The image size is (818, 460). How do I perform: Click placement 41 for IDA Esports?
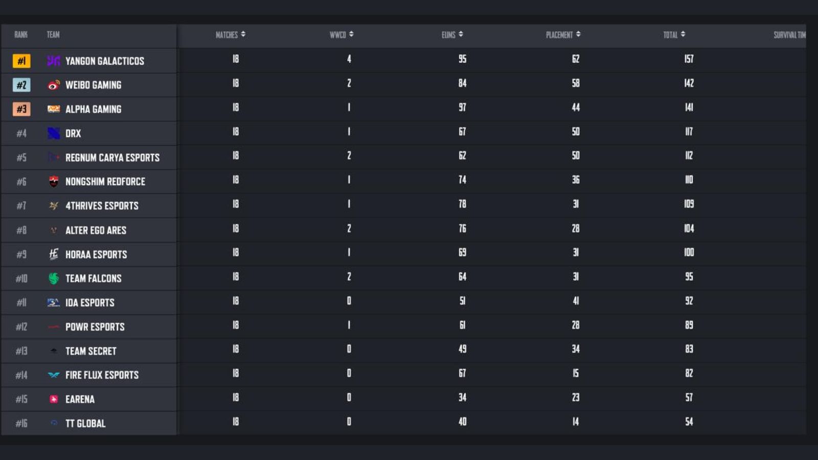576,301
